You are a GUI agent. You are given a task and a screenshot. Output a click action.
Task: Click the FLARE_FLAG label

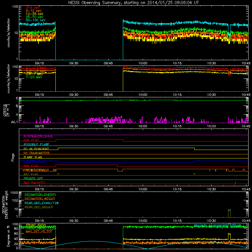point(33,157)
